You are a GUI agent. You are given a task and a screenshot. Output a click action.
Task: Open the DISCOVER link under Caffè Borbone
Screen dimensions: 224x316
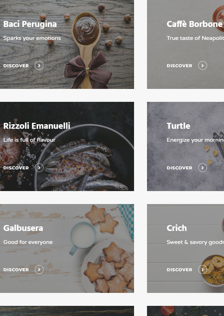pos(180,66)
